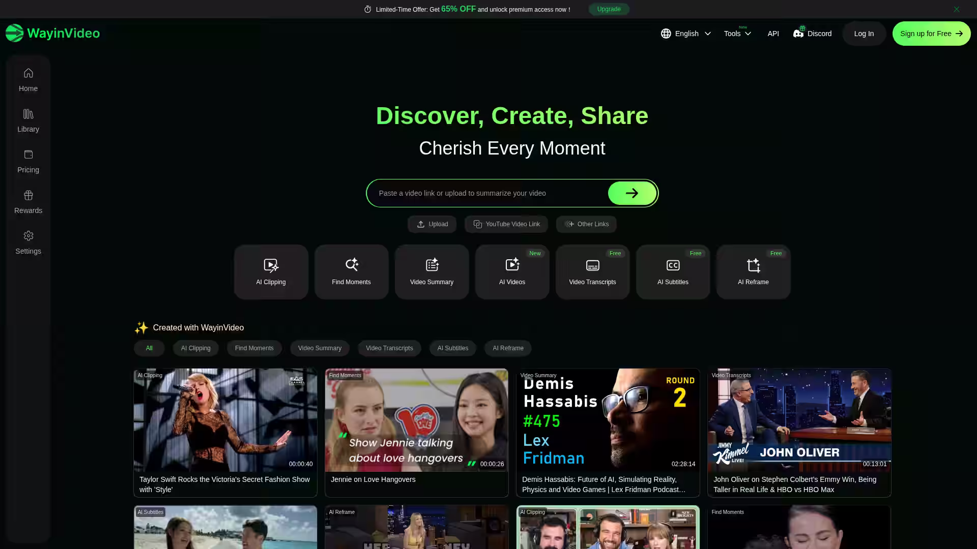
Task: Select the AI Clipping filter tab
Action: (195, 348)
